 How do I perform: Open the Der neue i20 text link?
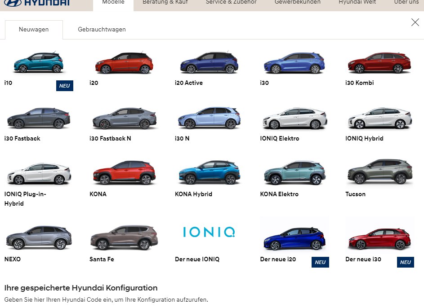click(278, 259)
